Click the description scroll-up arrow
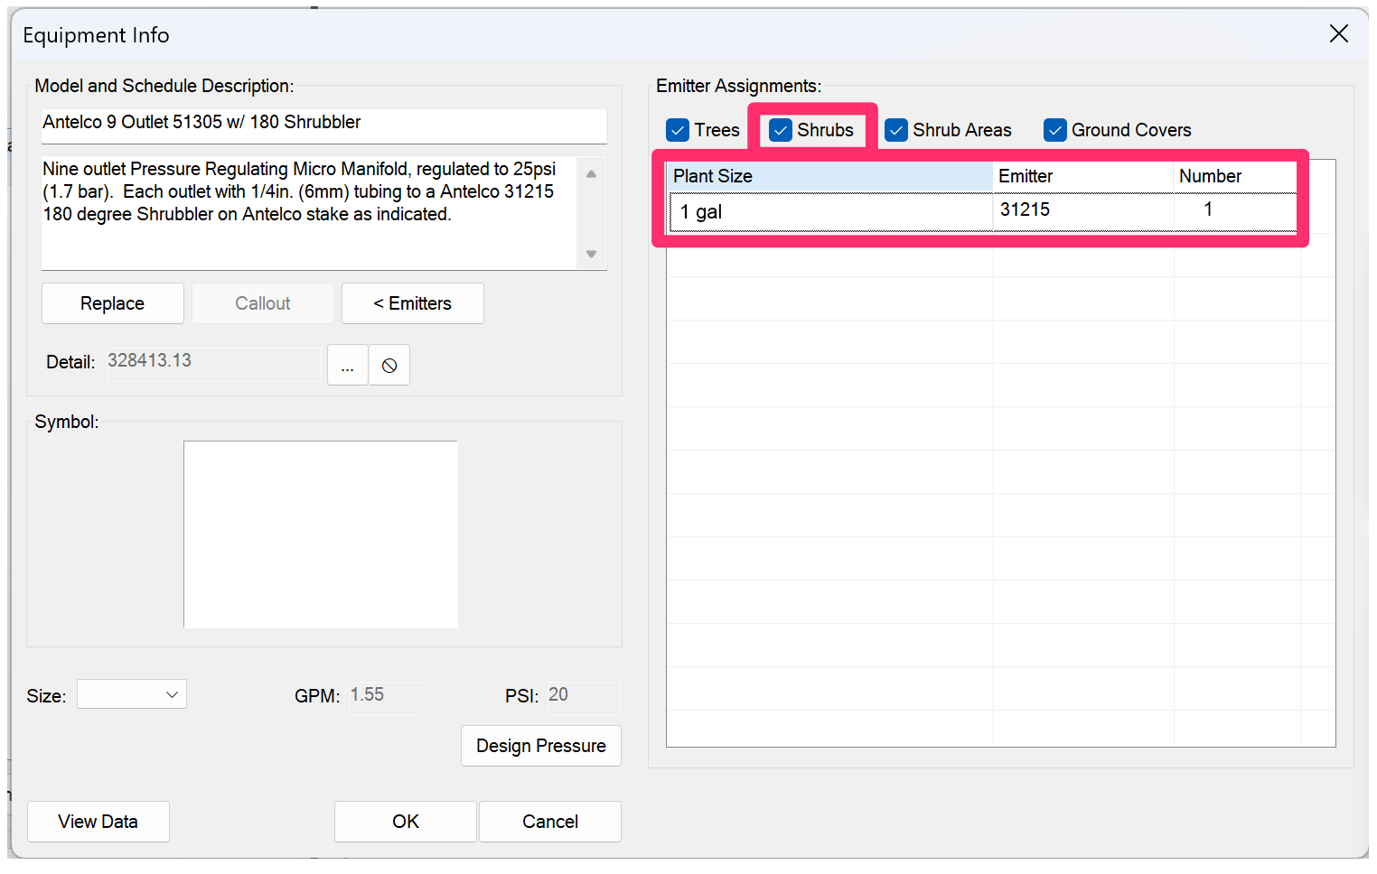Viewport: 1377px width, 874px height. pyautogui.click(x=592, y=172)
